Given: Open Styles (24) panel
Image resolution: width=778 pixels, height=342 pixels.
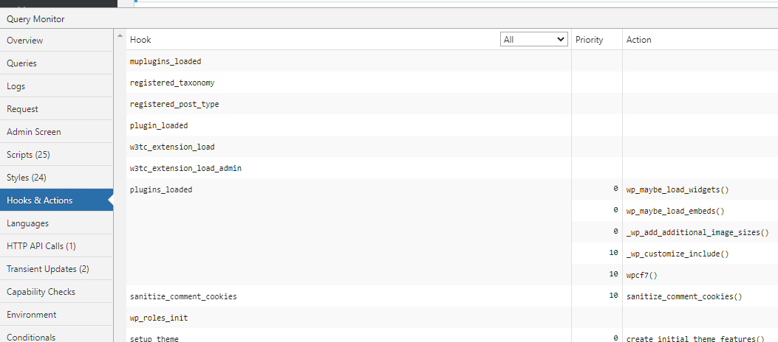Looking at the screenshot, I should 57,177.
